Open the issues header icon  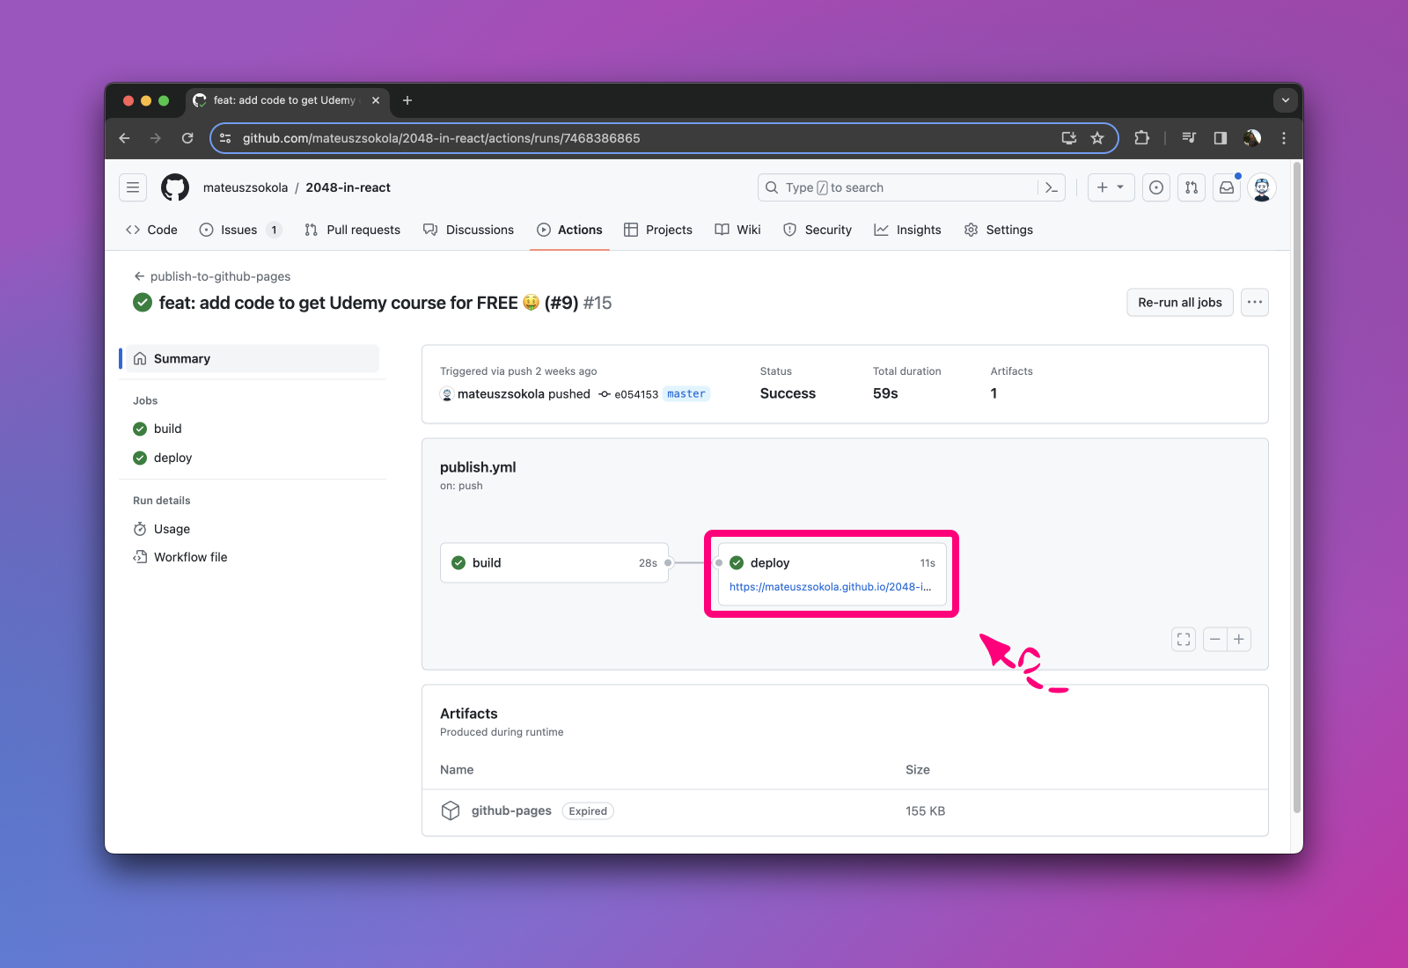(1156, 187)
